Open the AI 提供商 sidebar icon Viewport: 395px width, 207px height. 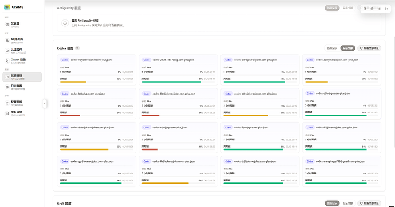coord(7,40)
